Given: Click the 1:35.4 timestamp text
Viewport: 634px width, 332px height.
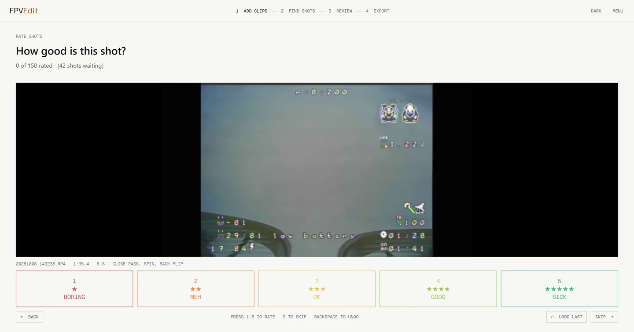Looking at the screenshot, I should [81, 264].
